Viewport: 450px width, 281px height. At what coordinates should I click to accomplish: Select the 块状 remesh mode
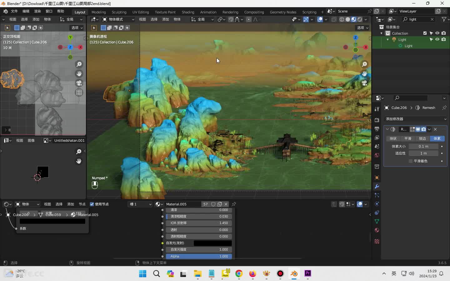(393, 139)
